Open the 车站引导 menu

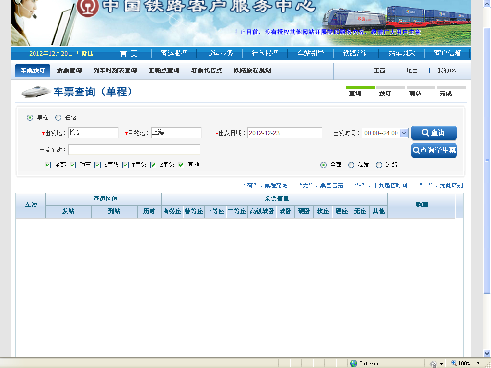311,53
